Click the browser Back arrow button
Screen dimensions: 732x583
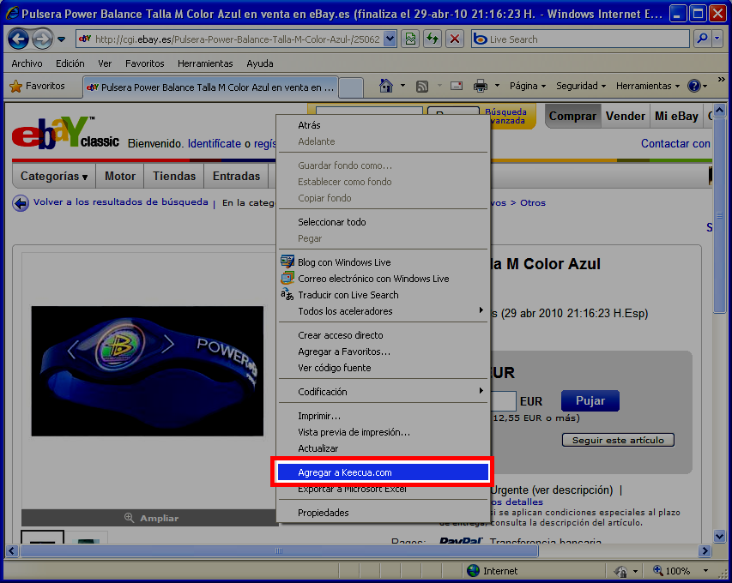(x=18, y=39)
